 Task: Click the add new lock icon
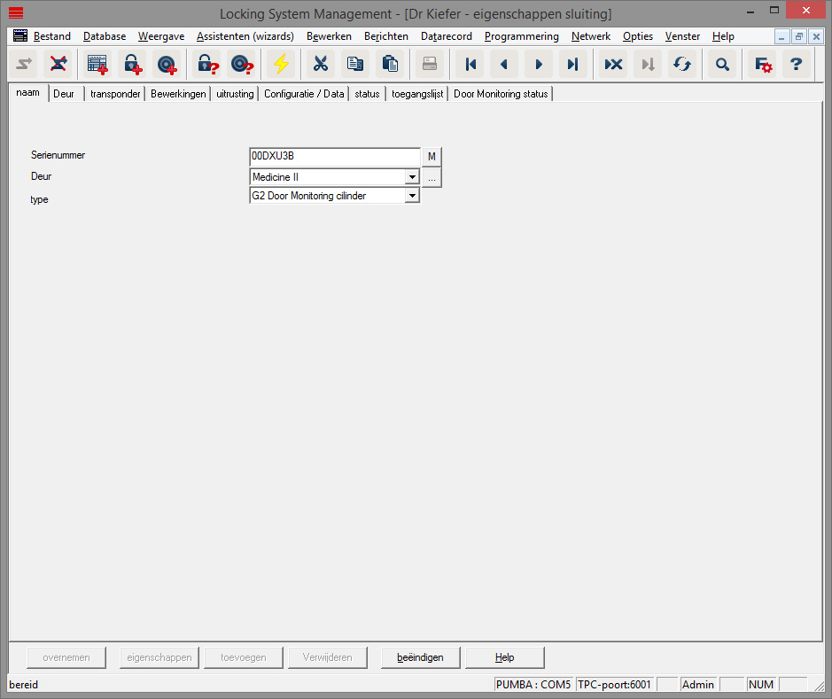point(132,64)
